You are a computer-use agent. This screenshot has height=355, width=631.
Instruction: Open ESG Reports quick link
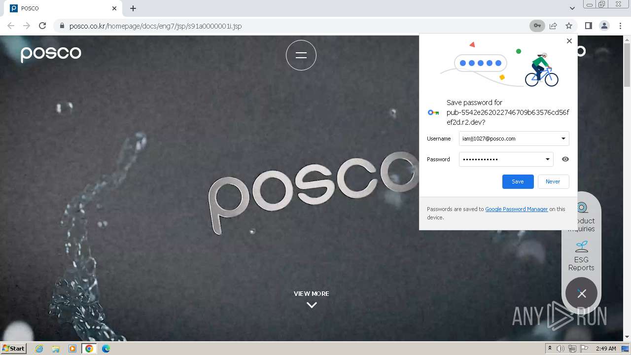point(581,256)
